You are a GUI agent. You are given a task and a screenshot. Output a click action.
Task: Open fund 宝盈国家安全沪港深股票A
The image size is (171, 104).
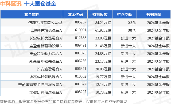click(x=40, y=85)
